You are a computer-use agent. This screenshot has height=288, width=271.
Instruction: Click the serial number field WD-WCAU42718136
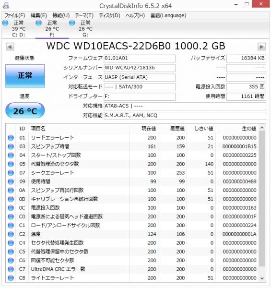tap(140, 68)
